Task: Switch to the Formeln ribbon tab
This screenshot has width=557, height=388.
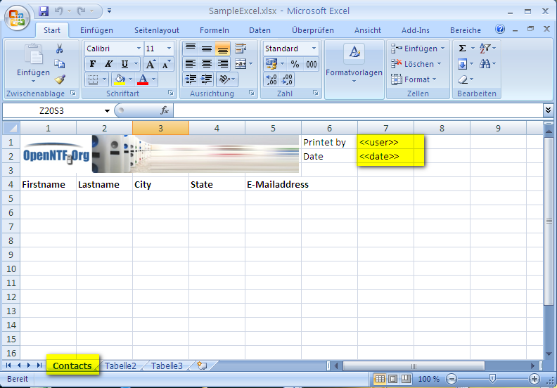Action: point(214,30)
